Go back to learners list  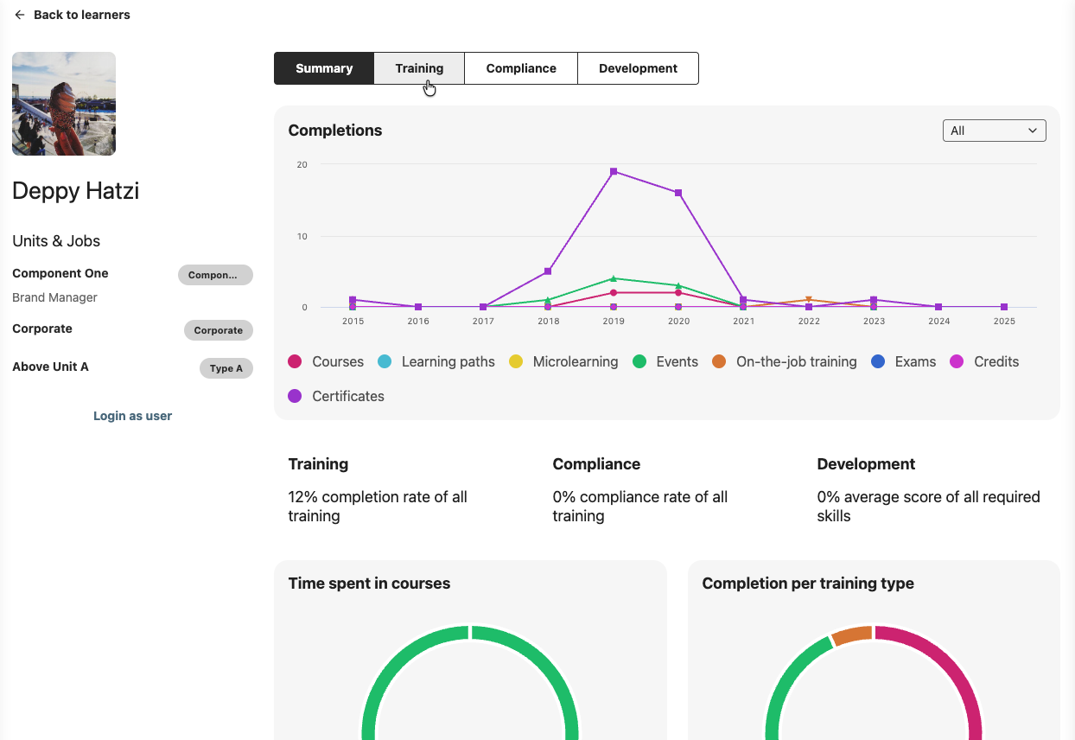click(81, 15)
